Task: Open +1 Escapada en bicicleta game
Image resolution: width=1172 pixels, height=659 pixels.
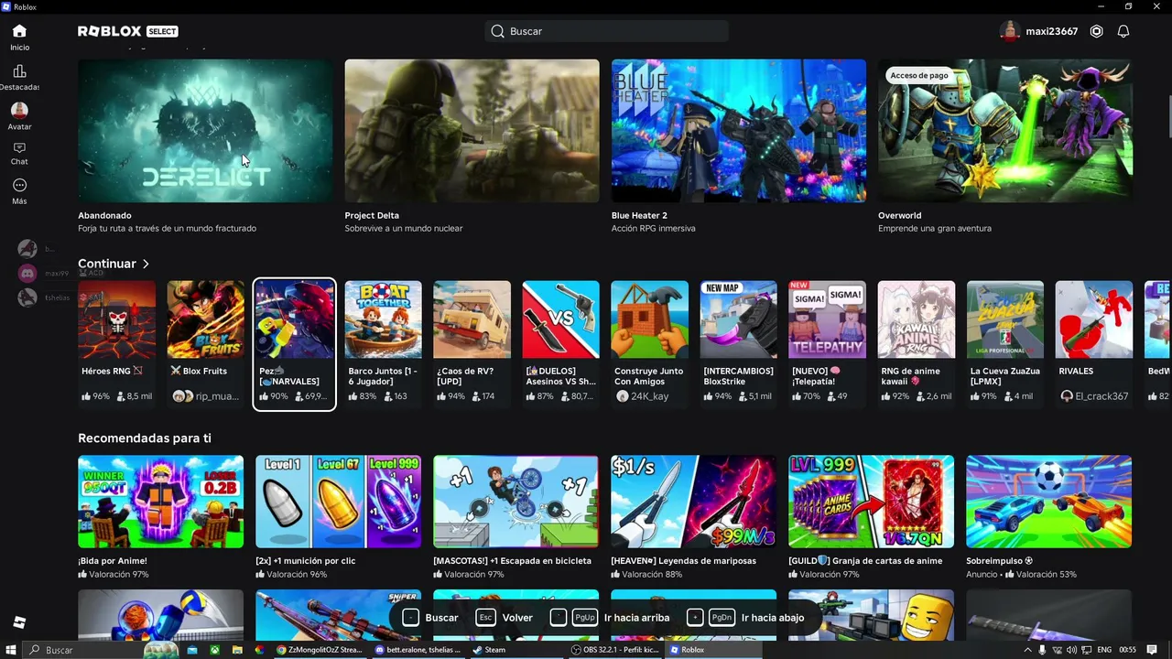Action: click(x=516, y=518)
